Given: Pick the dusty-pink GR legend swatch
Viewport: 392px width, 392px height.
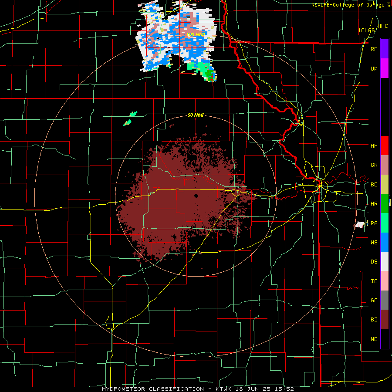Looking at the screenshot, I should (x=385, y=165).
